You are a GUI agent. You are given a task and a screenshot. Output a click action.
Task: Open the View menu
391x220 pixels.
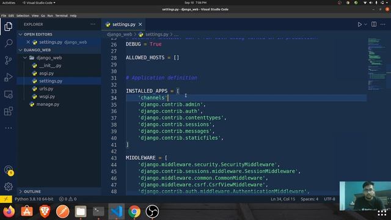click(x=35, y=16)
